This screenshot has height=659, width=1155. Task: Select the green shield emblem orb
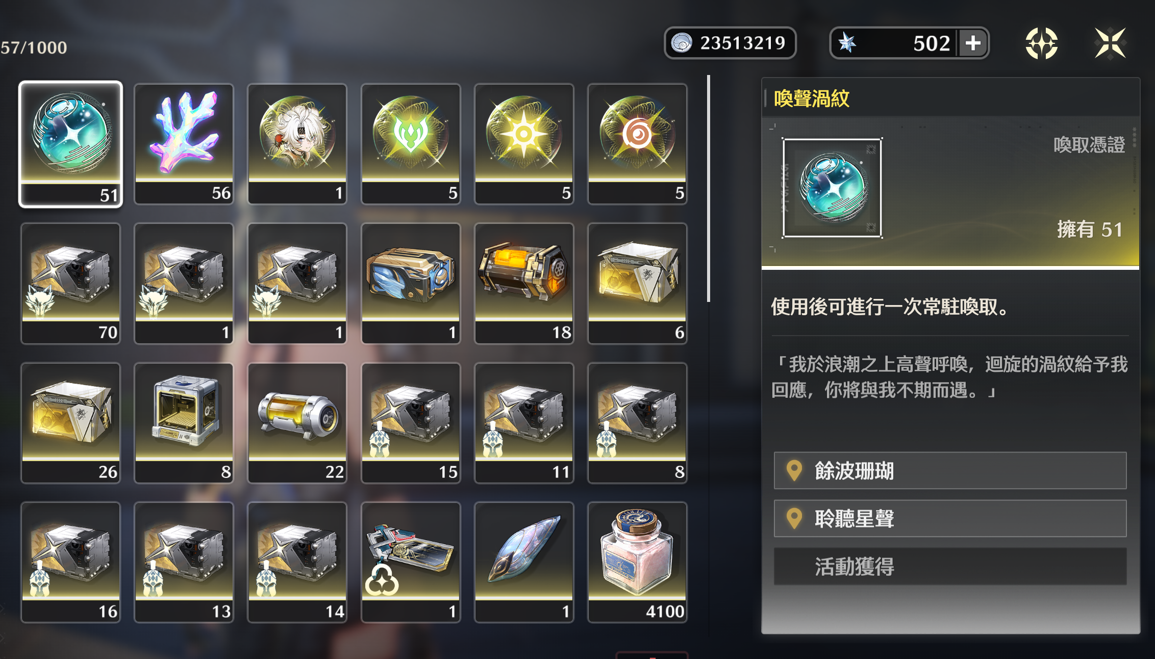411,144
